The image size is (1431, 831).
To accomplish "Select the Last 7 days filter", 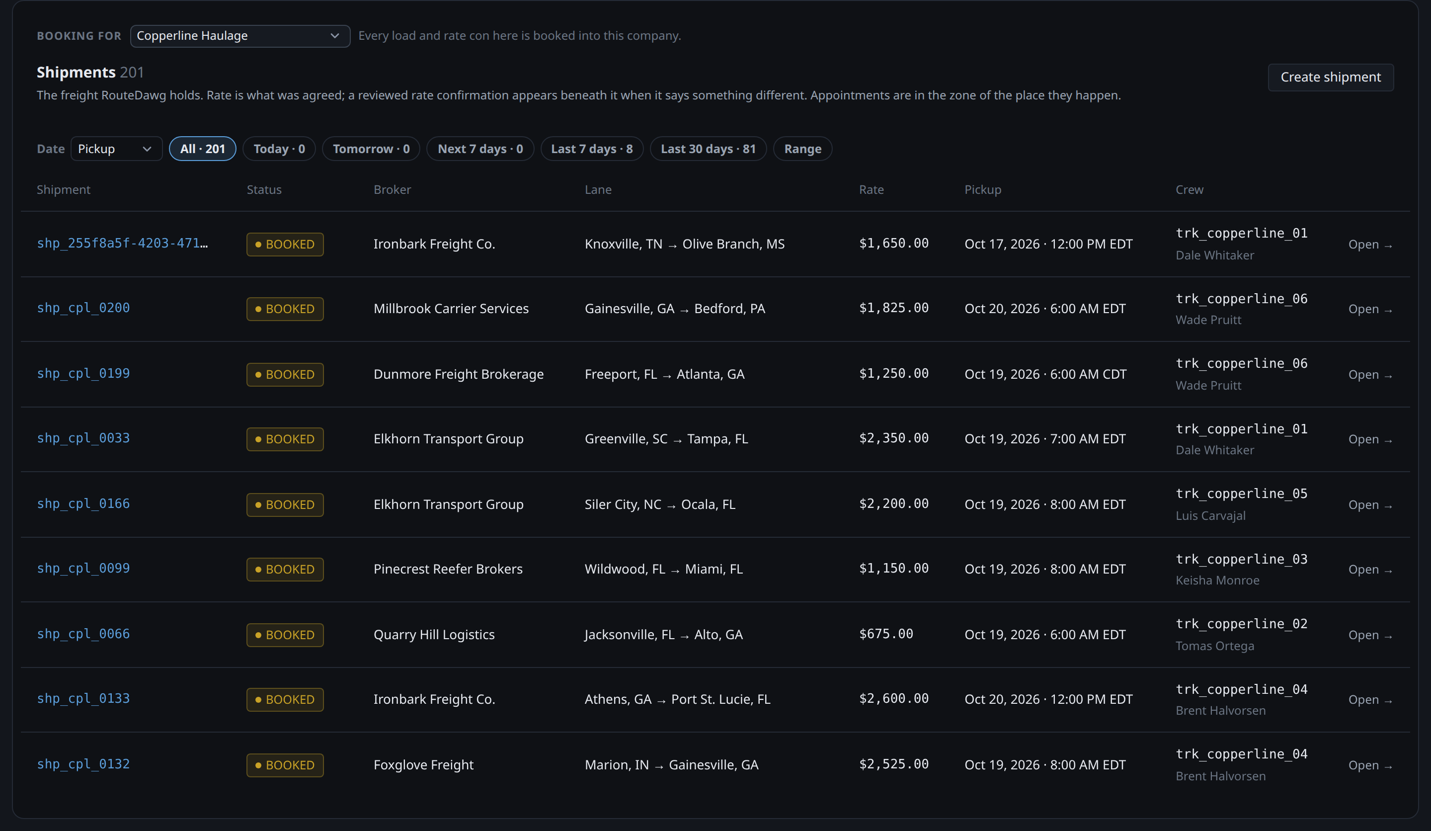I will click(x=592, y=149).
